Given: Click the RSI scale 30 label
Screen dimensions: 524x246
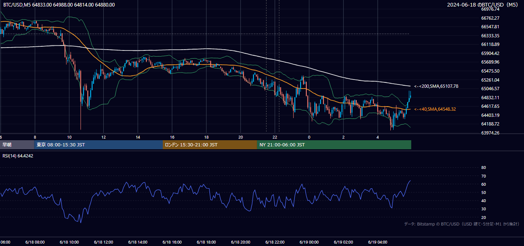Looking at the screenshot, I should click(483, 209).
